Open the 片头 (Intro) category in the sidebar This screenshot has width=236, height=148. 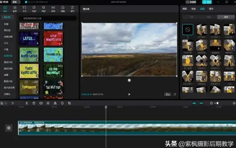(6, 43)
